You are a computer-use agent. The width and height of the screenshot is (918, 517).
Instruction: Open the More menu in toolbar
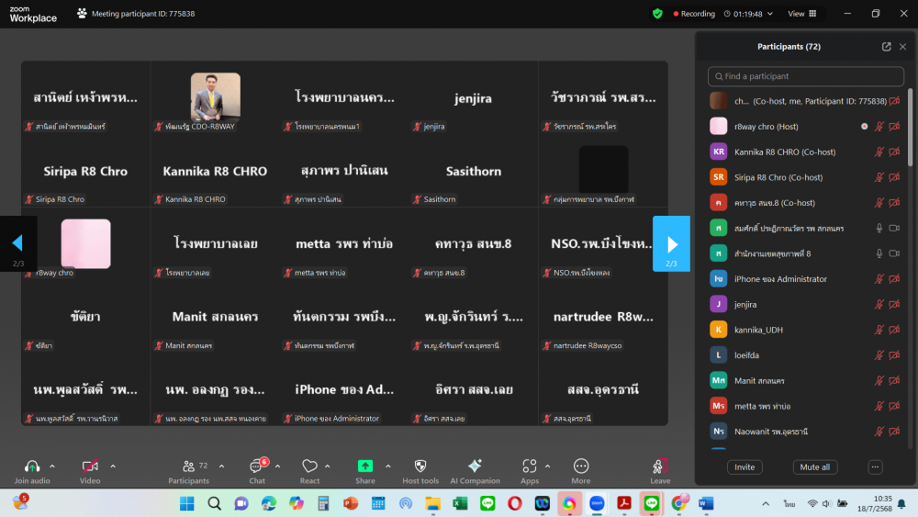pyautogui.click(x=581, y=466)
